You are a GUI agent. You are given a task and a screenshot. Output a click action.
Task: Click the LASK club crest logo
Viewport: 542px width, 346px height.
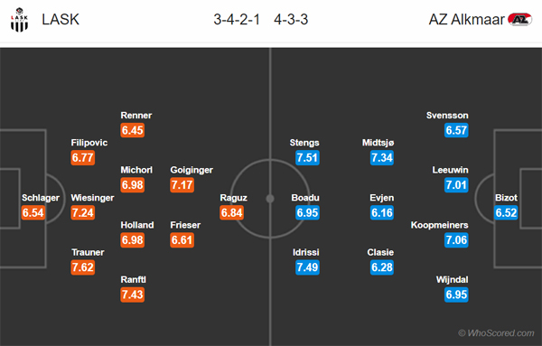coord(19,20)
